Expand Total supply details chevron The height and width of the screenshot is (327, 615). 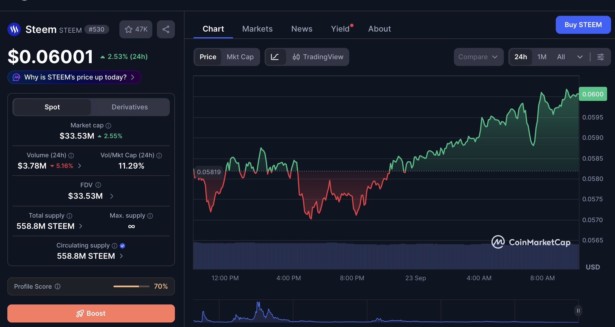(x=81, y=226)
